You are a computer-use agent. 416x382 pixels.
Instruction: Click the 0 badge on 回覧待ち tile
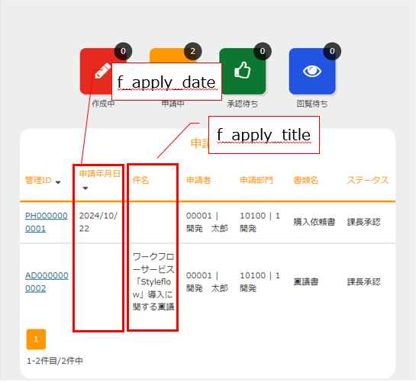(332, 51)
